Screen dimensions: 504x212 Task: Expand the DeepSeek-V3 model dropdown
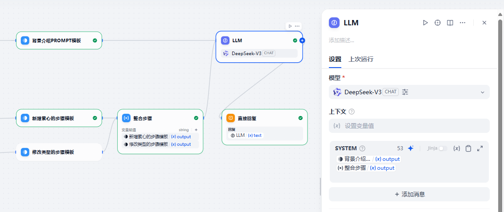[482, 92]
